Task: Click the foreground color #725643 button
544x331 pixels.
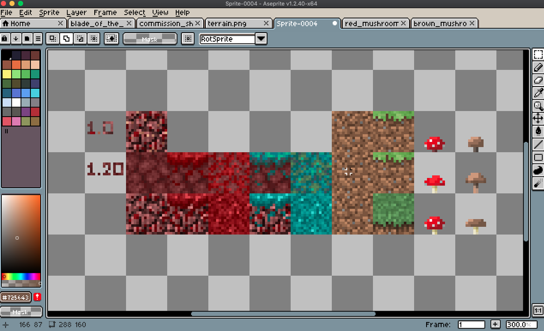Action: pyautogui.click(x=15, y=297)
